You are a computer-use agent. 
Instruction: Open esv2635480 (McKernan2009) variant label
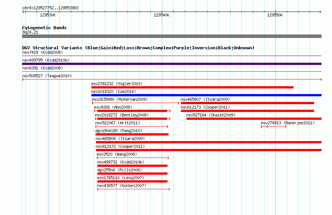coord(120,99)
